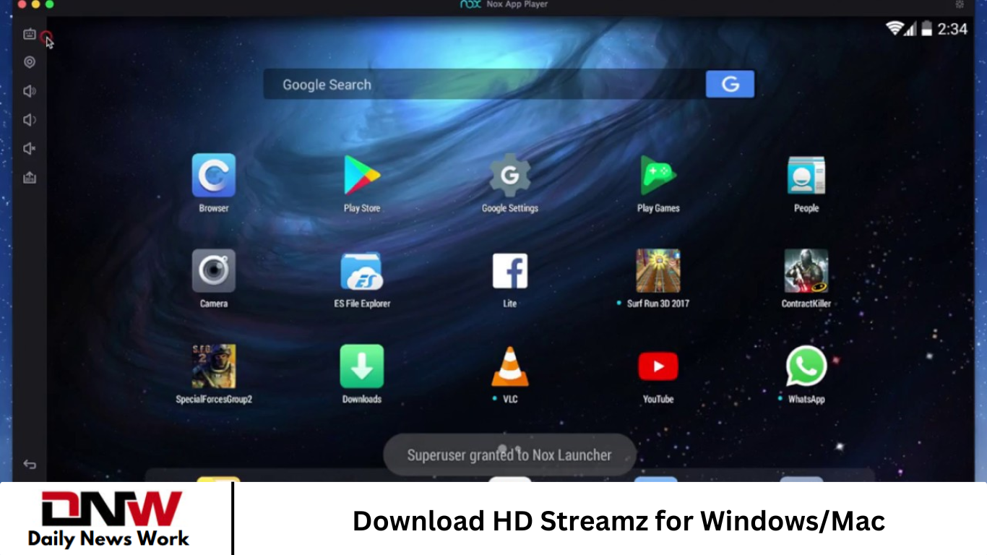Screen dimensions: 987x555
Task: Open the virtual location pin icon
Action: pos(30,62)
